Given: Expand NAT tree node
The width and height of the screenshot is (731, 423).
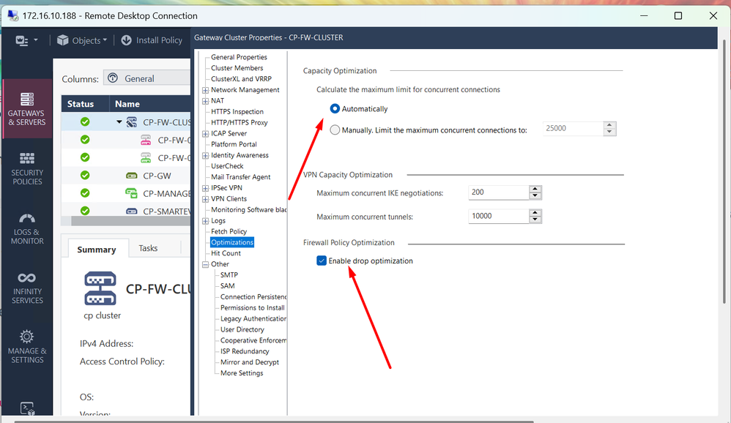Looking at the screenshot, I should click(x=205, y=100).
